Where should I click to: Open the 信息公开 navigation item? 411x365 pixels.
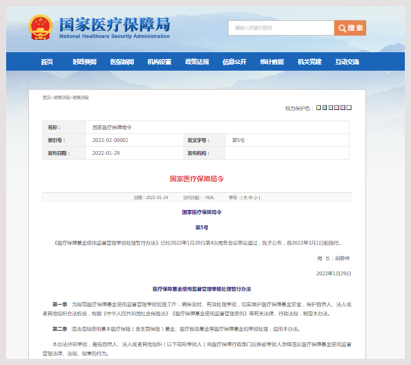point(234,62)
